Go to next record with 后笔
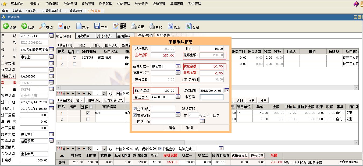 pos(28,26)
